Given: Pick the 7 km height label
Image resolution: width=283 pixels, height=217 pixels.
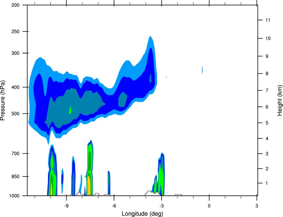Looking at the screenshot, I should 267,90.
